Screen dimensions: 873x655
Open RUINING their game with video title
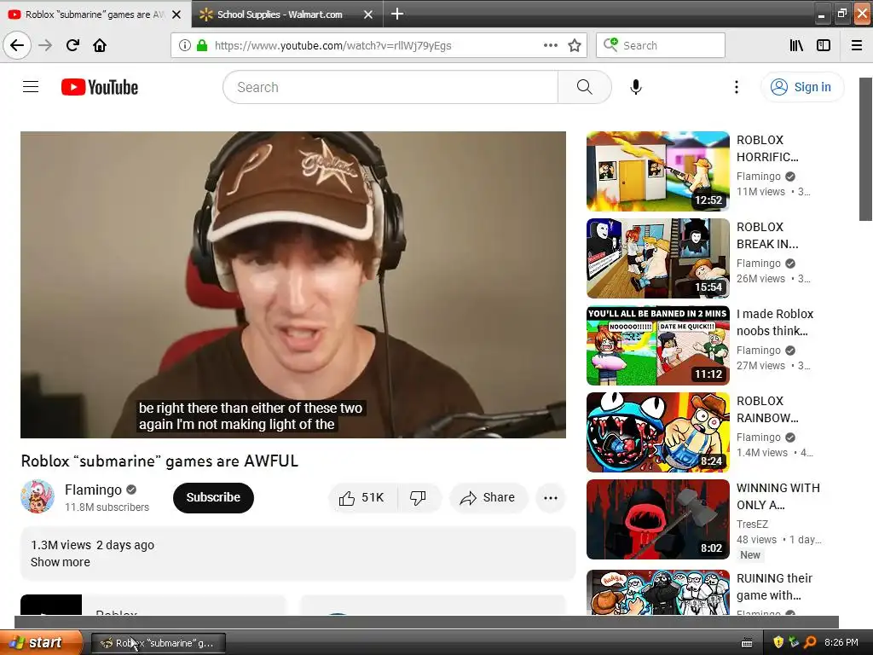point(774,587)
